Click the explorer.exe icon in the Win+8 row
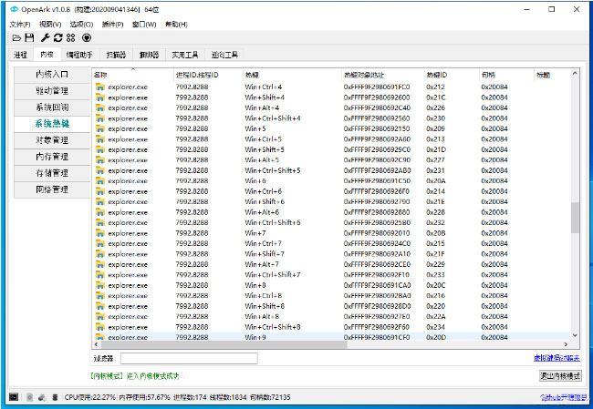 tap(99, 285)
